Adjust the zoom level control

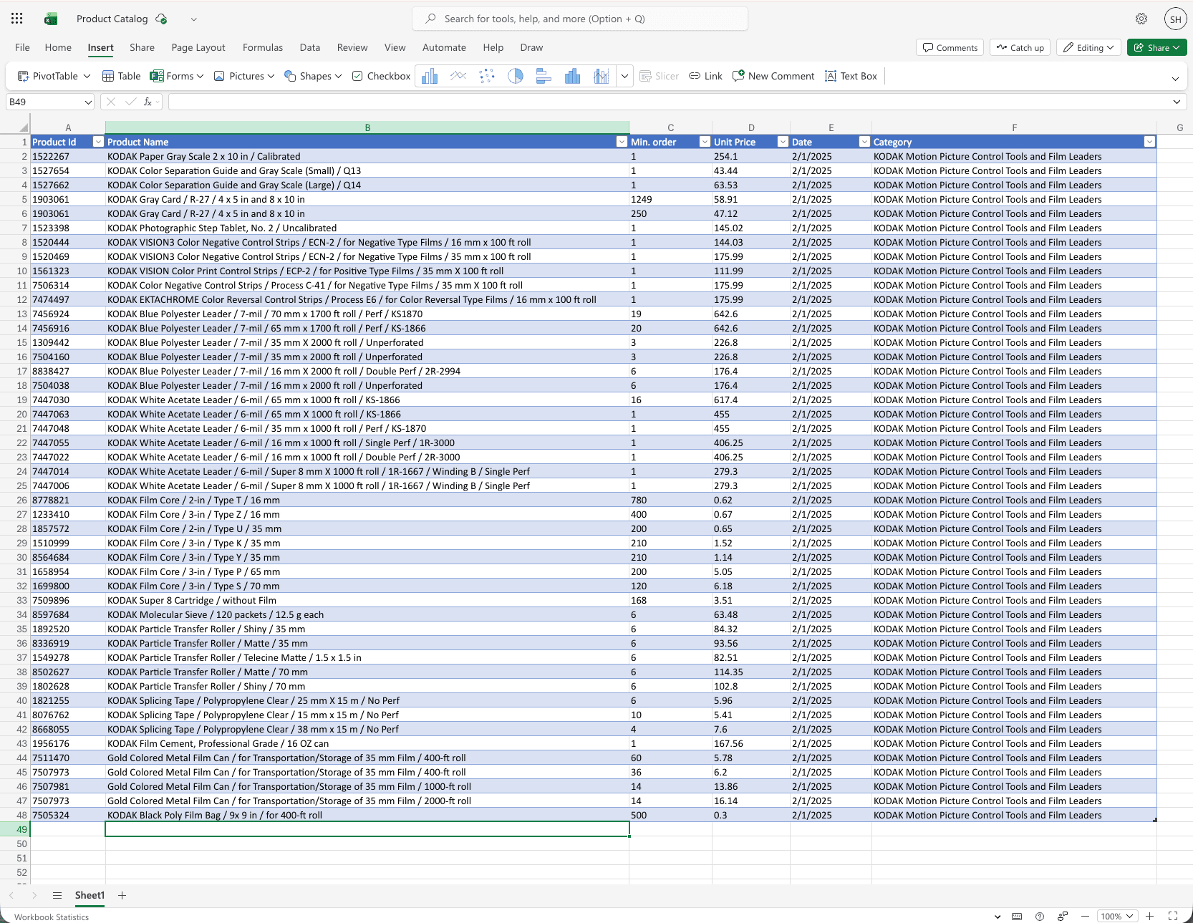(1116, 916)
